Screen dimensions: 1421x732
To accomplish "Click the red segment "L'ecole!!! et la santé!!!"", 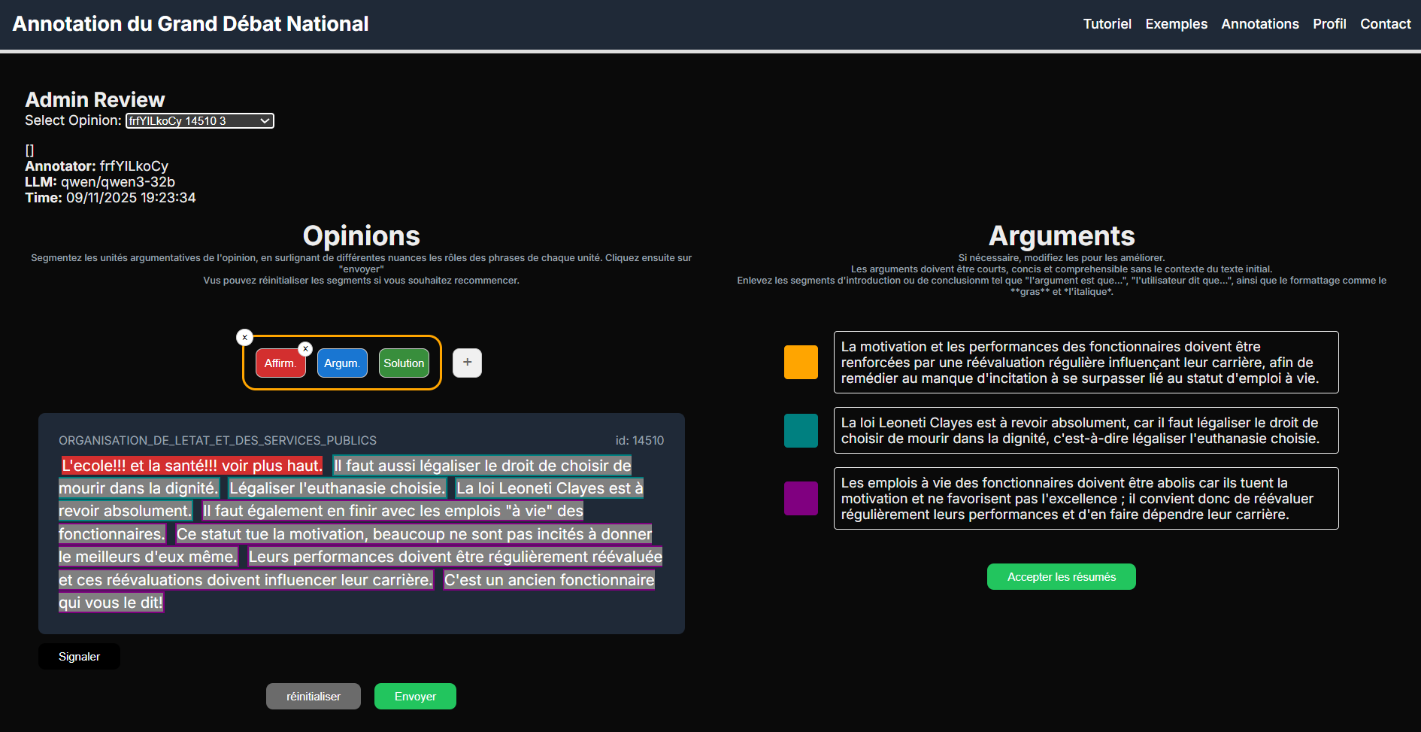I will click(192, 466).
